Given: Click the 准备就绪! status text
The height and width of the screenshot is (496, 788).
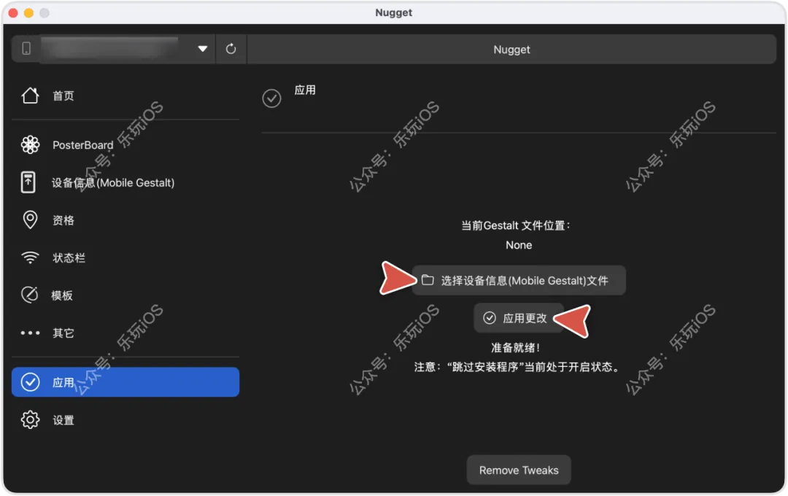Looking at the screenshot, I should pos(516,348).
